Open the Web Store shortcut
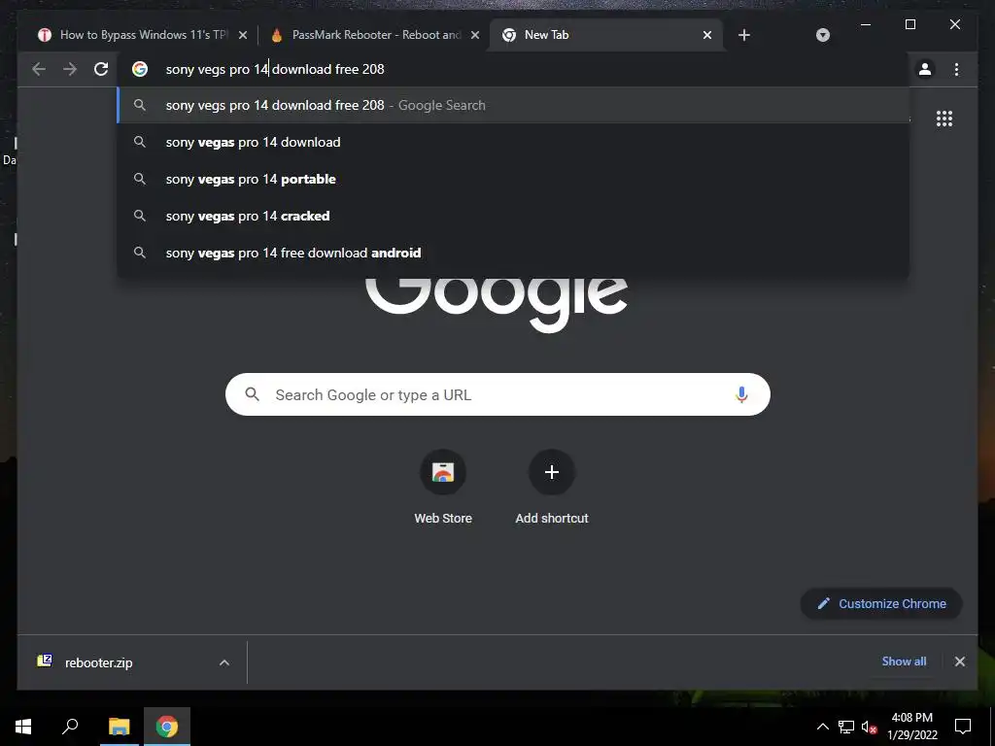This screenshot has width=995, height=746. (x=443, y=488)
